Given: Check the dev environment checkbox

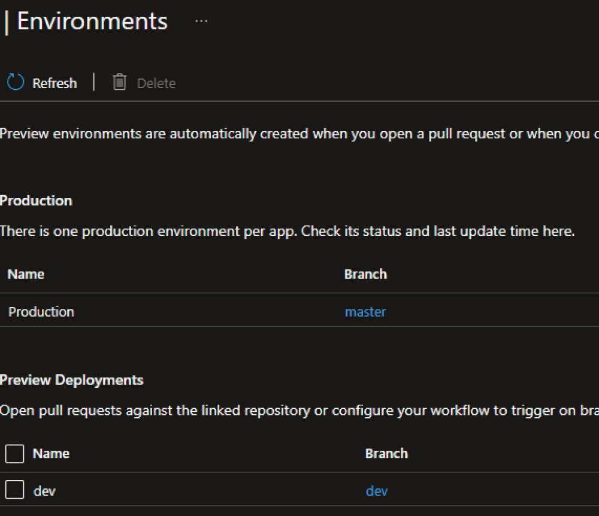Looking at the screenshot, I should tap(14, 490).
